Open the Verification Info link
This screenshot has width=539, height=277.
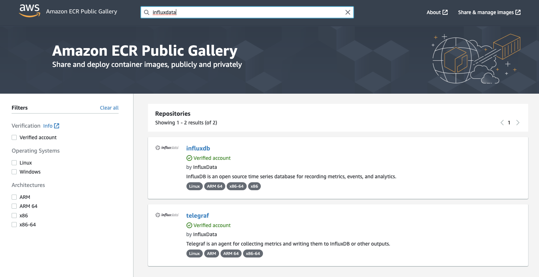pos(51,126)
